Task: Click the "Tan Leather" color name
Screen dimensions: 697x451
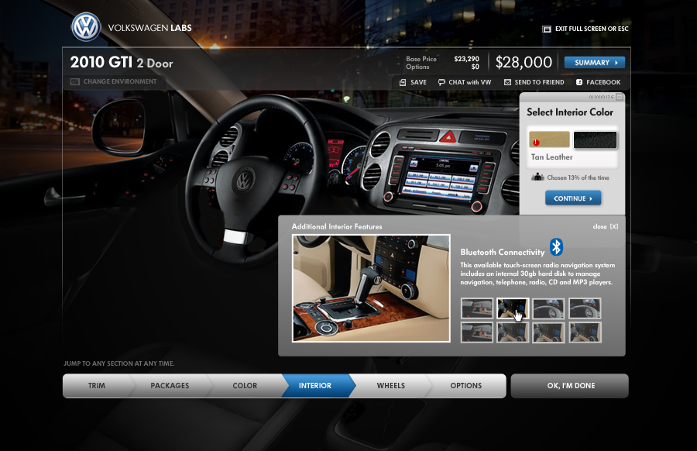Action: click(x=551, y=157)
